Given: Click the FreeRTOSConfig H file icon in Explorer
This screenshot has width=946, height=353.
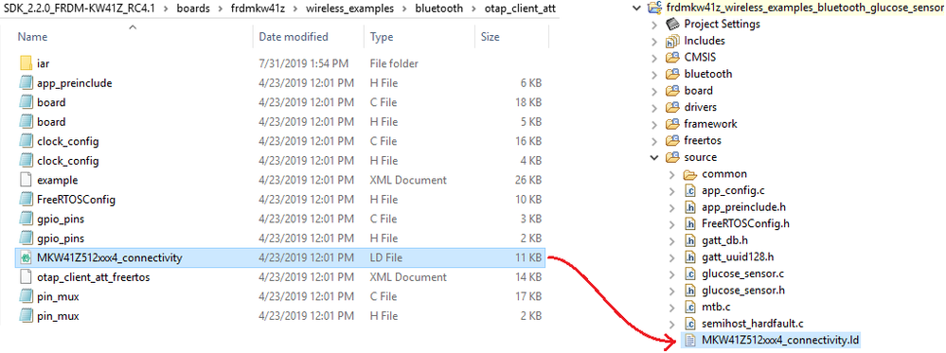Looking at the screenshot, I should (26, 199).
